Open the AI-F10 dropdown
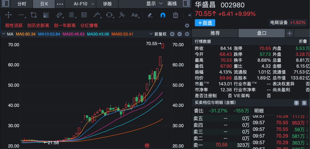 pyautogui.click(x=84, y=4)
